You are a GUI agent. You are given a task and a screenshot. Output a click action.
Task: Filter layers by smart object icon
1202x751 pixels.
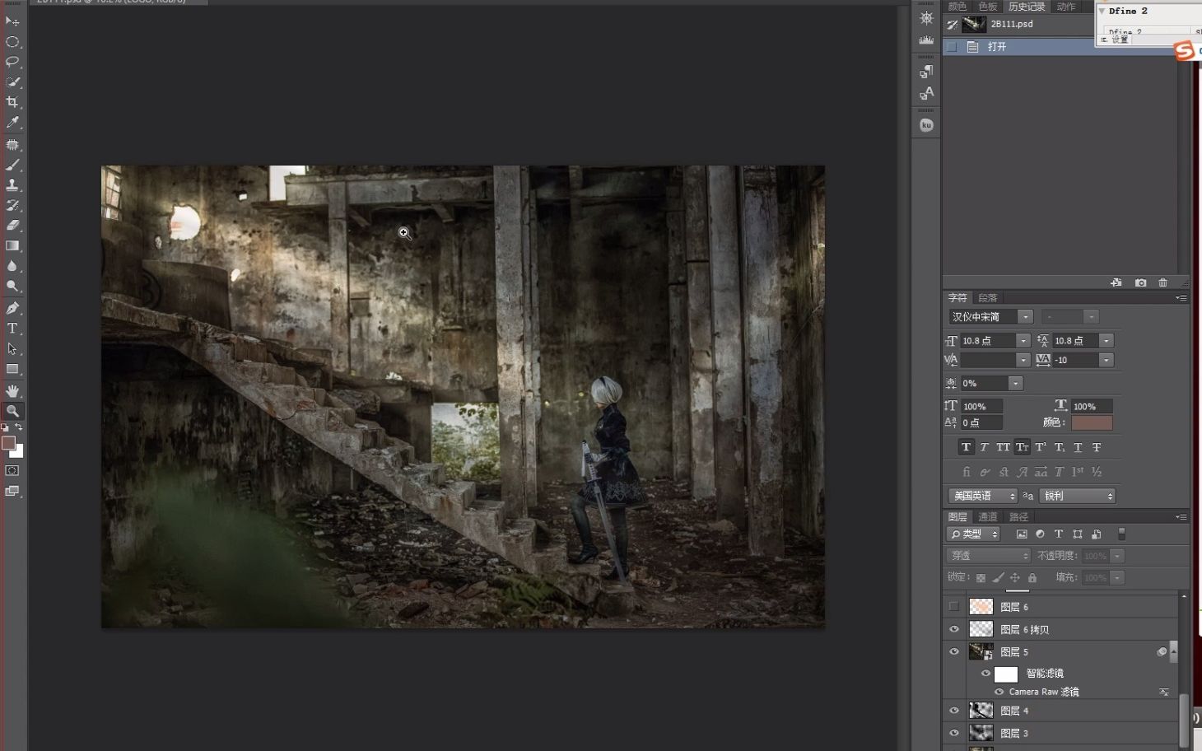click(x=1097, y=534)
